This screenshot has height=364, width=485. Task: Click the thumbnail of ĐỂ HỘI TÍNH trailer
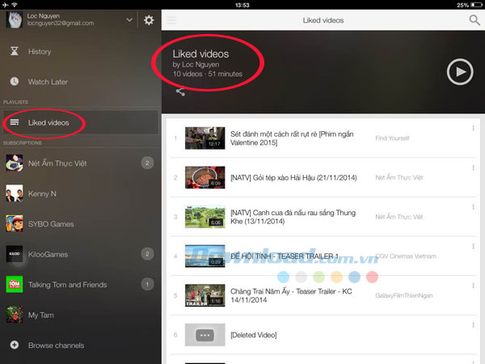coord(205,256)
